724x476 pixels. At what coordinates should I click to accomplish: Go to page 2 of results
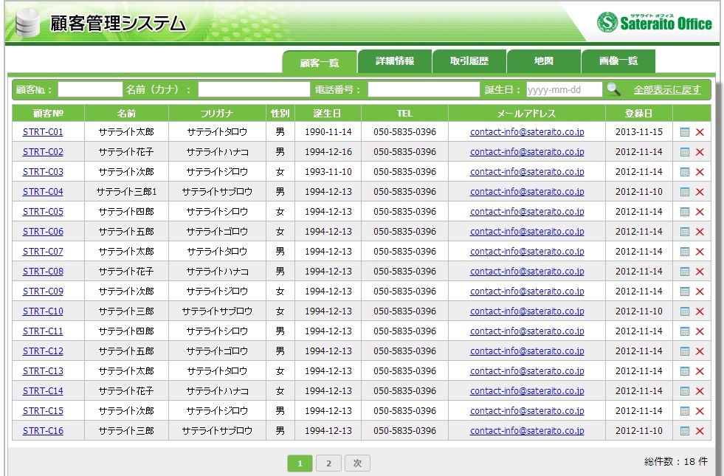coord(328,463)
